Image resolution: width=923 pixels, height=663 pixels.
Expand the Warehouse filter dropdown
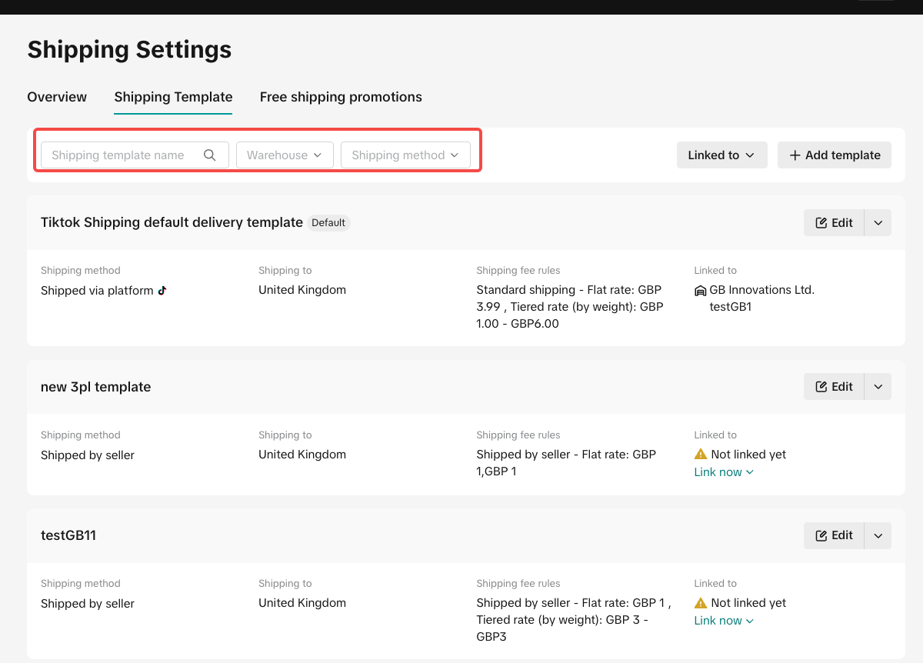click(x=285, y=155)
